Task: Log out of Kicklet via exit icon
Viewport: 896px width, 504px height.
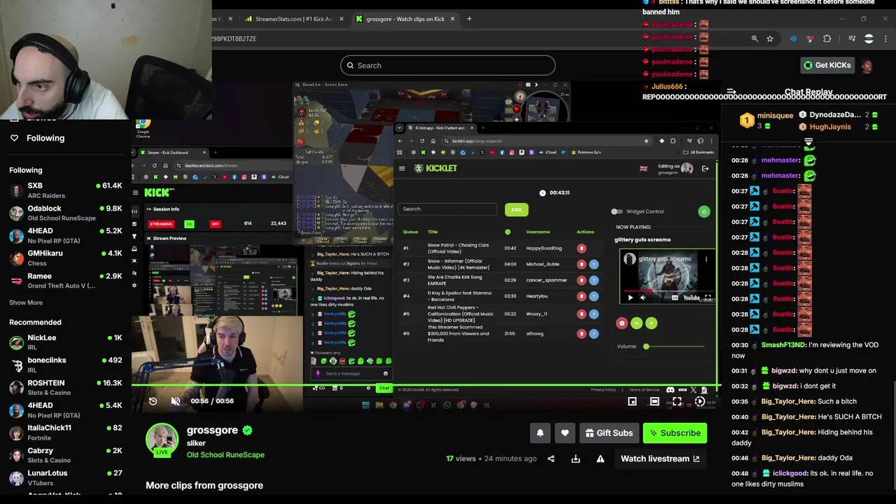Action: click(x=705, y=168)
